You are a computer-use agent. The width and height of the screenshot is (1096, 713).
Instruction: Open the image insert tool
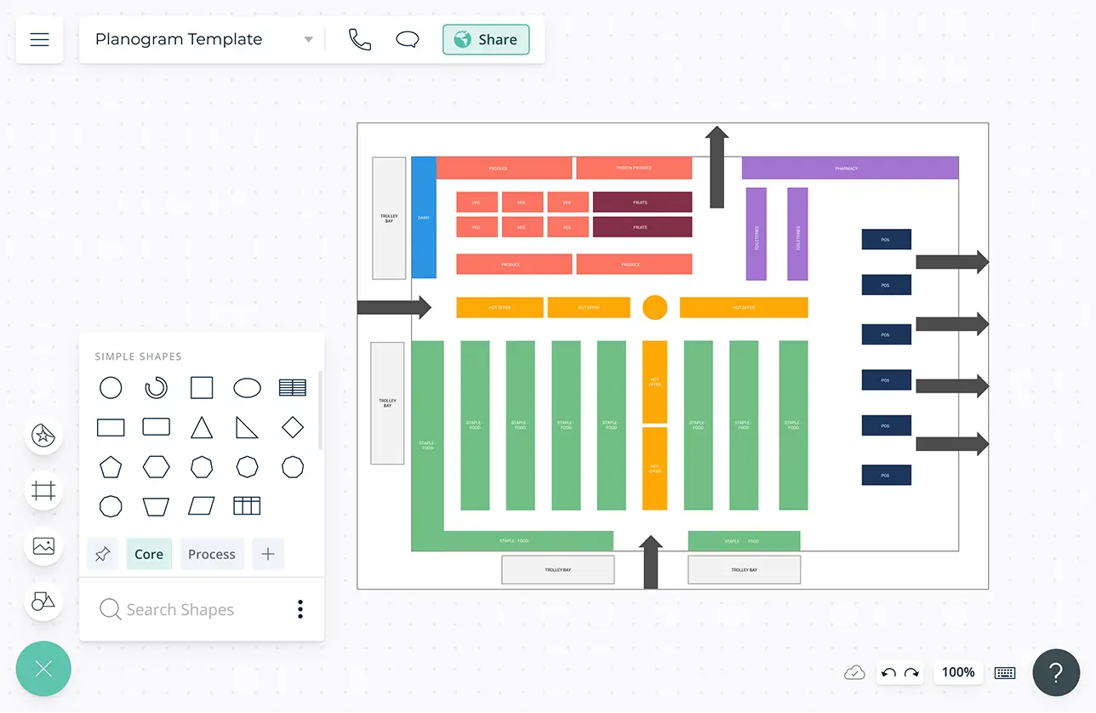tap(43, 546)
